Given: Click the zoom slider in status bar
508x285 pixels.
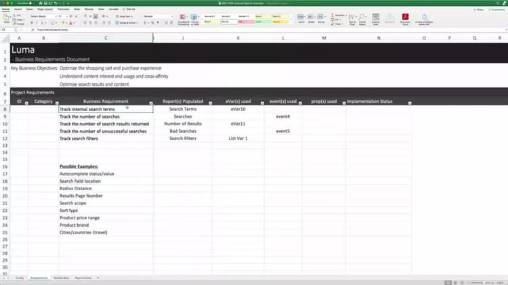Looking at the screenshot, I should 482,283.
